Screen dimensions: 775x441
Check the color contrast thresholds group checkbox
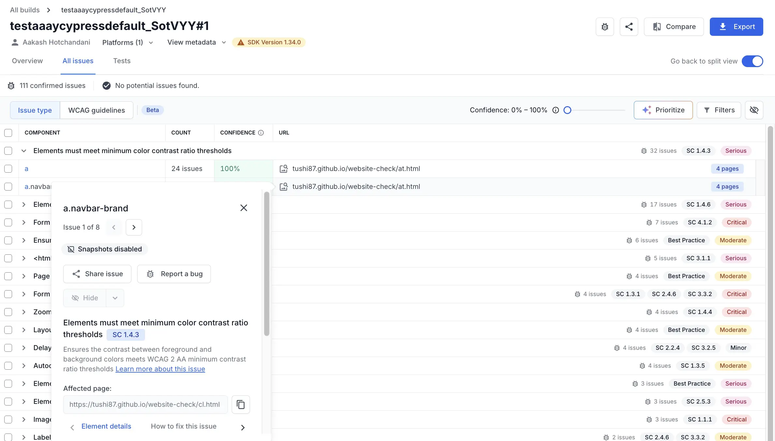click(8, 151)
